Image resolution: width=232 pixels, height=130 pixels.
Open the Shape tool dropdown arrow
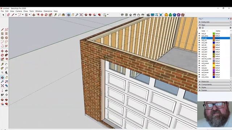(29, 15)
